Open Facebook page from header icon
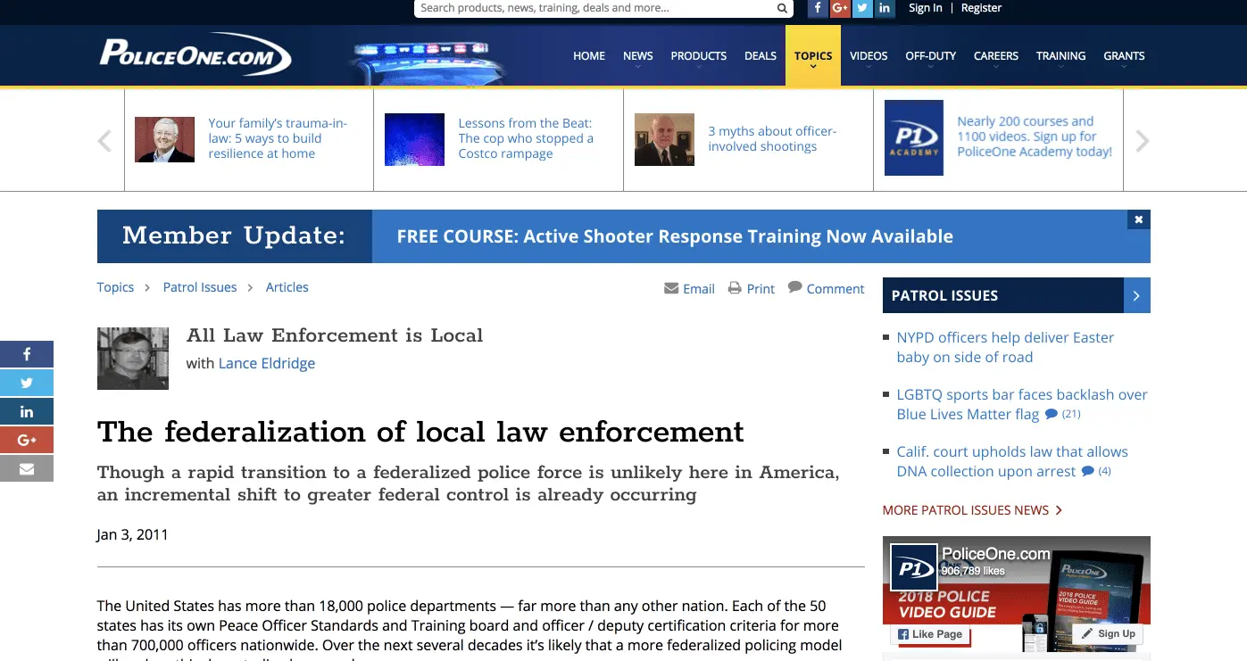Screen dimensions: 1247x661 (818, 8)
